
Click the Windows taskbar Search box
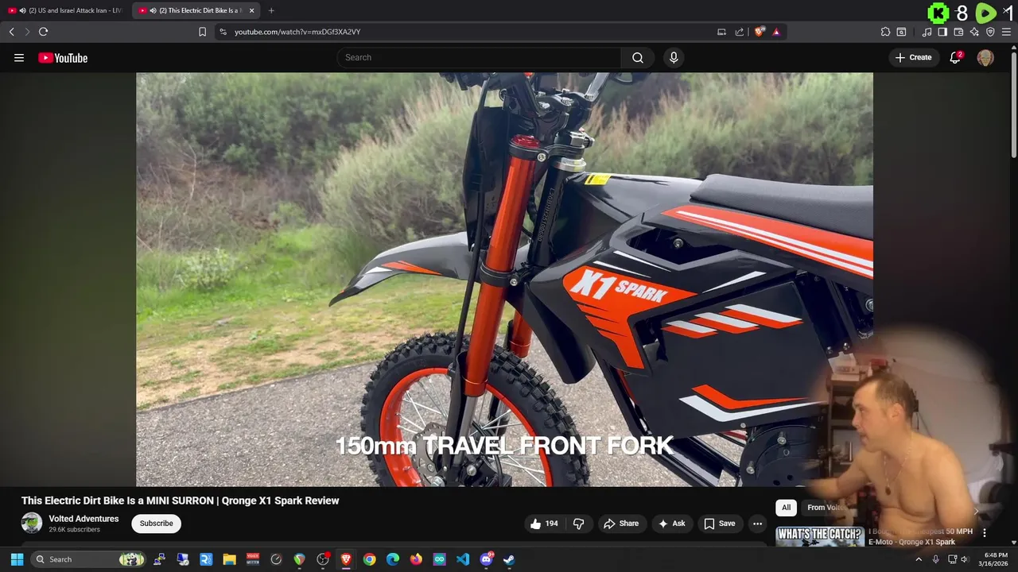[x=89, y=559]
